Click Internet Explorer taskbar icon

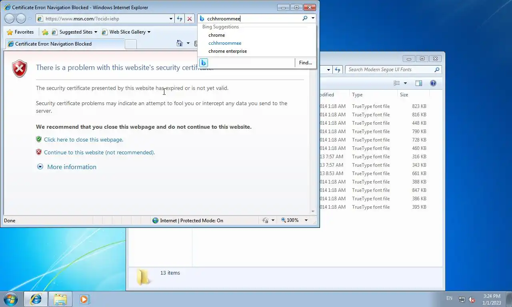click(36, 299)
